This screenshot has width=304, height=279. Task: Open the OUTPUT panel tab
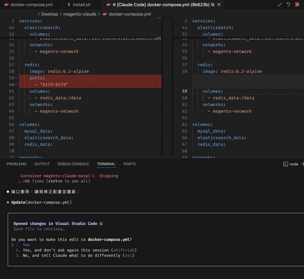42,164
